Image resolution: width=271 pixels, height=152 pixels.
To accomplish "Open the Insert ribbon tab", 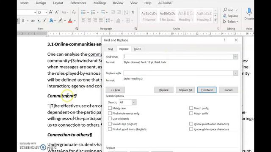I will pyautogui.click(x=25, y=3).
